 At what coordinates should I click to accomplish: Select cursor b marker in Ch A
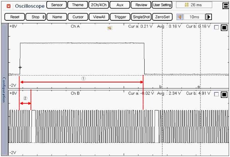point(160,87)
